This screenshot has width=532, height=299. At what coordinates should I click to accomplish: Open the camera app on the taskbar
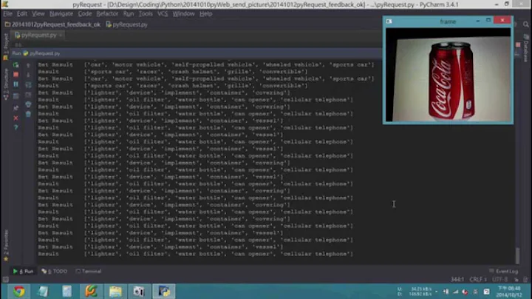click(139, 291)
